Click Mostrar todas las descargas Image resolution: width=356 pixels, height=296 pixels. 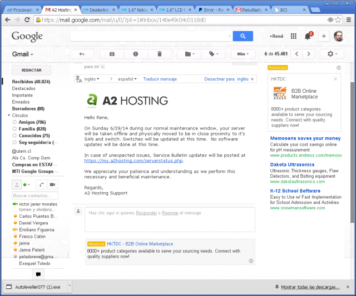tap(310, 287)
